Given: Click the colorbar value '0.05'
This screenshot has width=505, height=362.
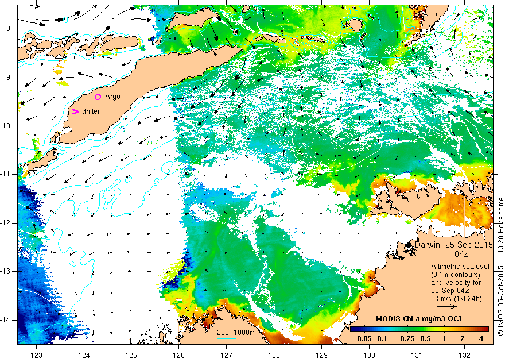Looking at the screenshot, I should tap(364, 339).
